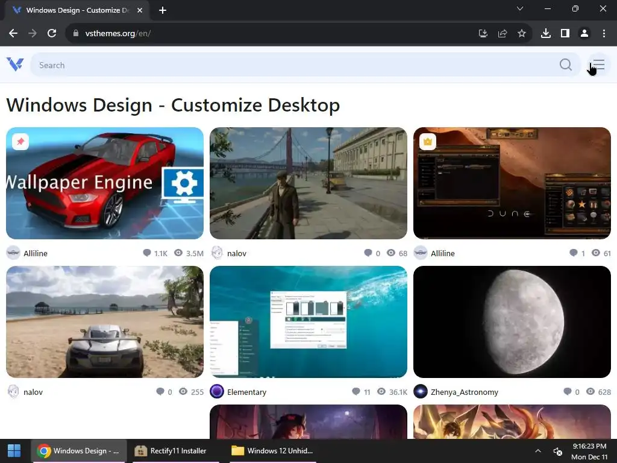The width and height of the screenshot is (617, 463).
Task: Click nalov avatar under bridge walkway card
Action: coord(217,253)
